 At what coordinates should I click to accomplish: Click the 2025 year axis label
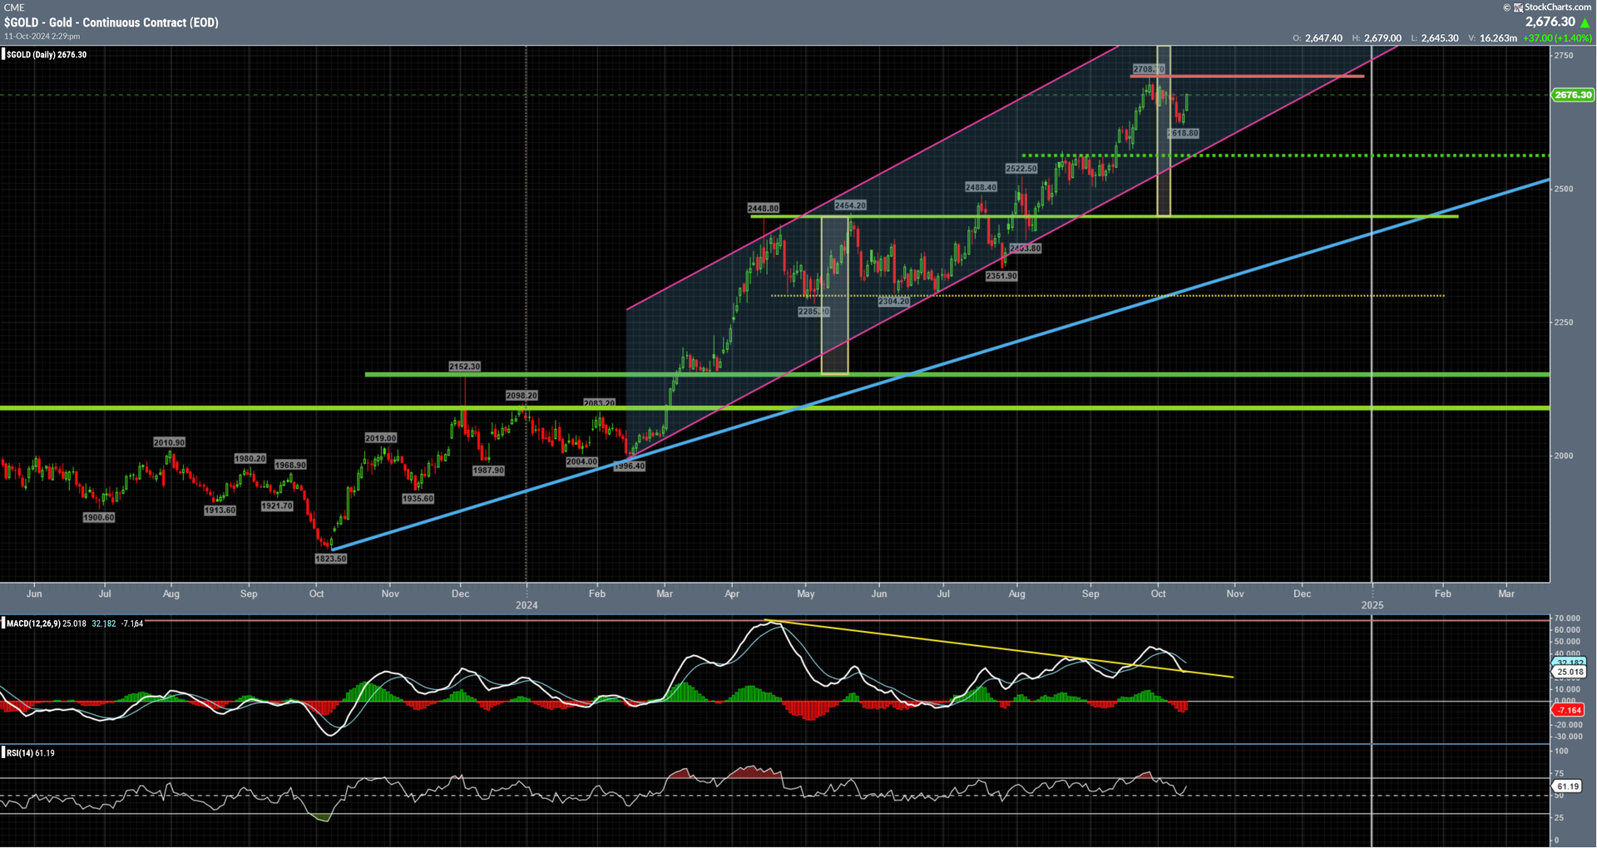pyautogui.click(x=1372, y=605)
